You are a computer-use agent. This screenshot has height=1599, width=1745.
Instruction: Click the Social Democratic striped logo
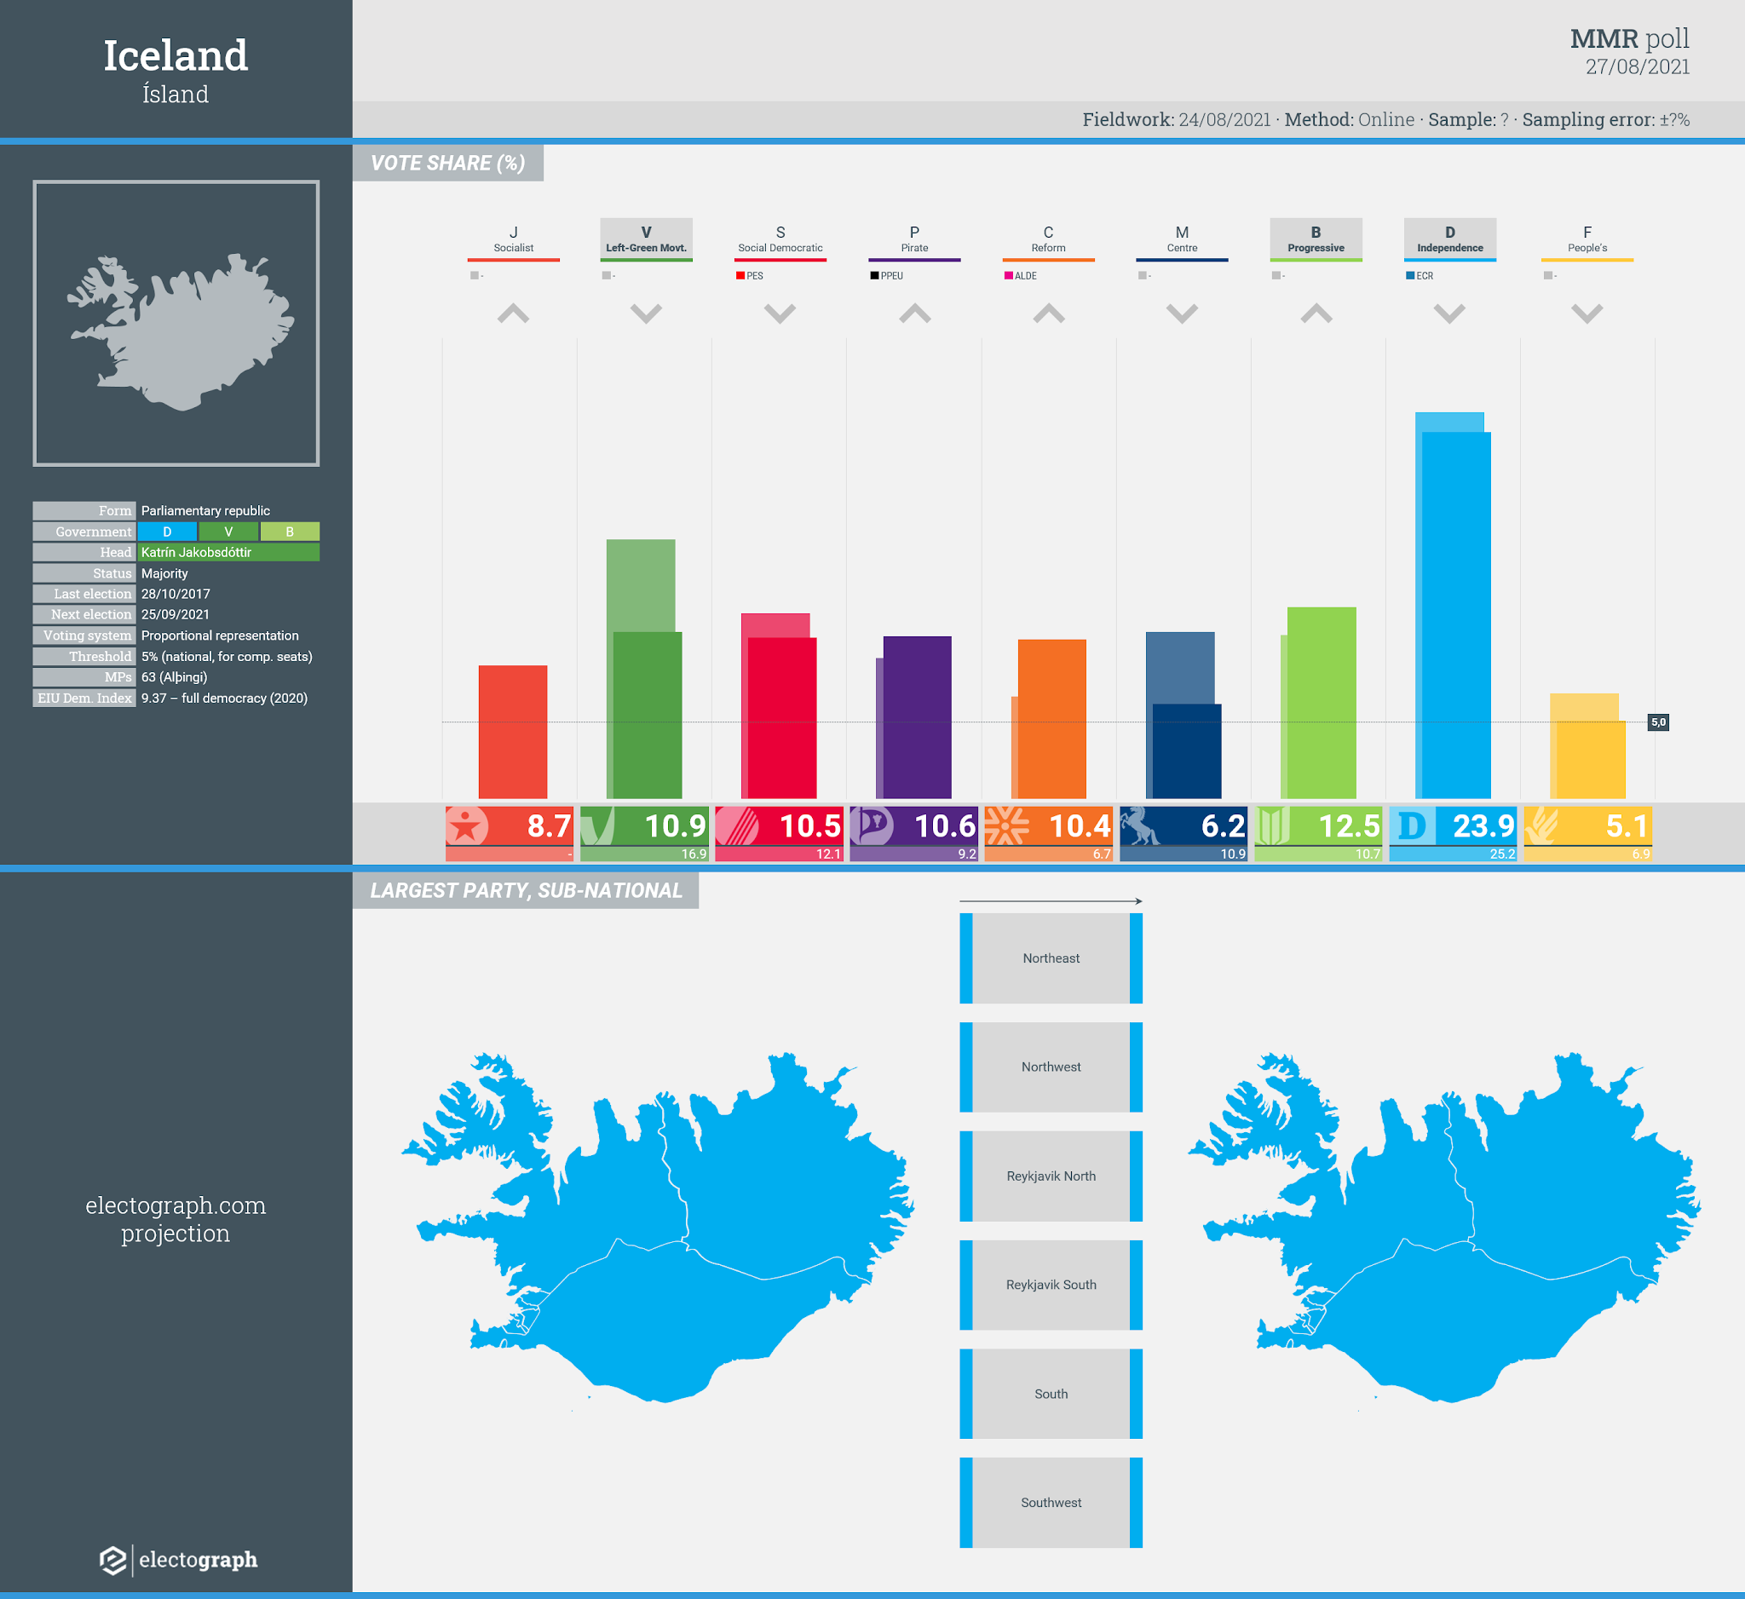pyautogui.click(x=737, y=826)
